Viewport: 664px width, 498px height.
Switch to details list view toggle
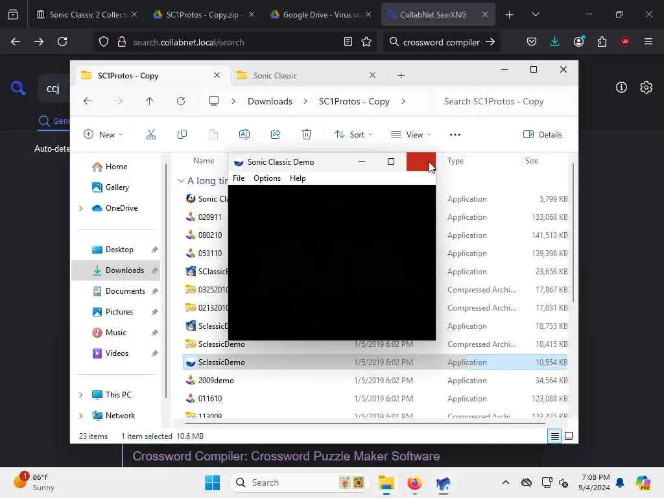(555, 436)
